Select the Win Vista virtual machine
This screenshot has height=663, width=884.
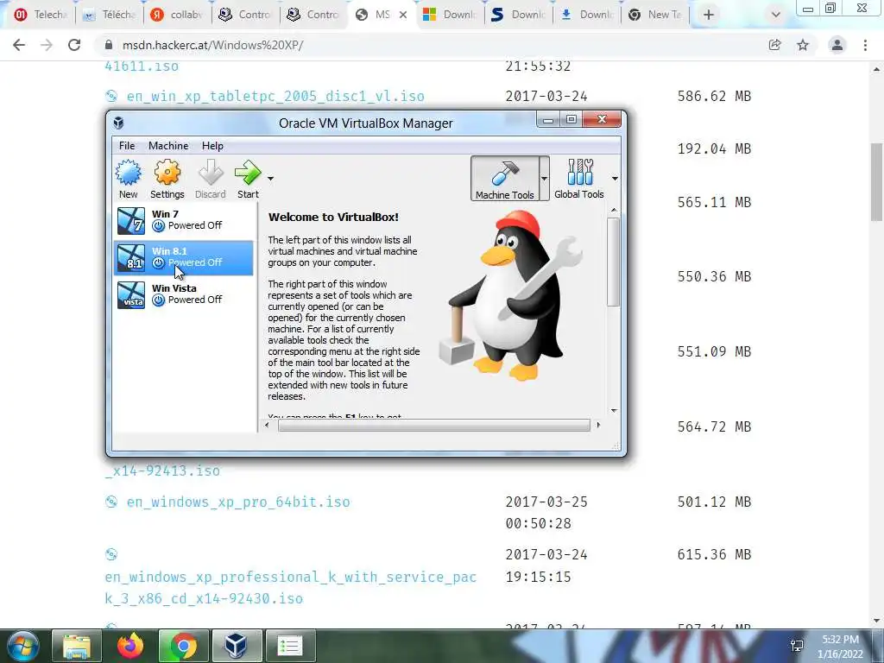point(184,295)
